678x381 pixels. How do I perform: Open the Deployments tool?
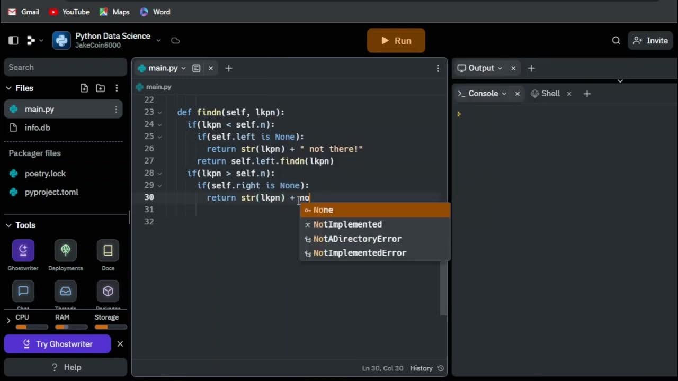pos(66,255)
